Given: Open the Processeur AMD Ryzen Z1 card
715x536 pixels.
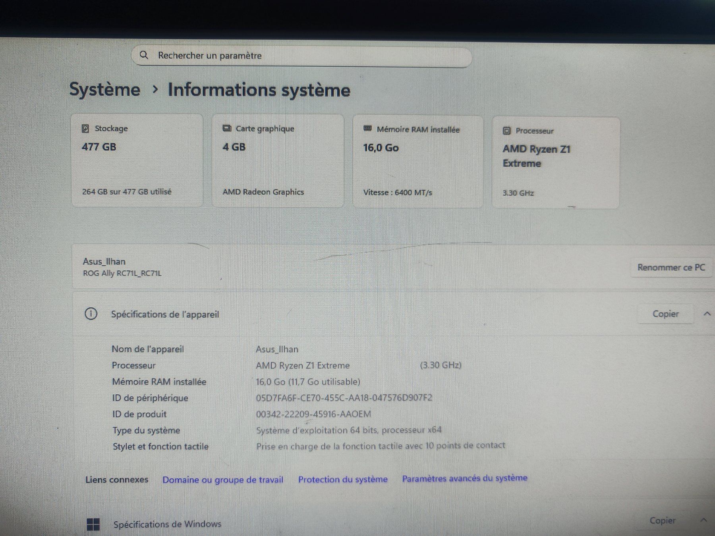Looking at the screenshot, I should click(x=556, y=162).
